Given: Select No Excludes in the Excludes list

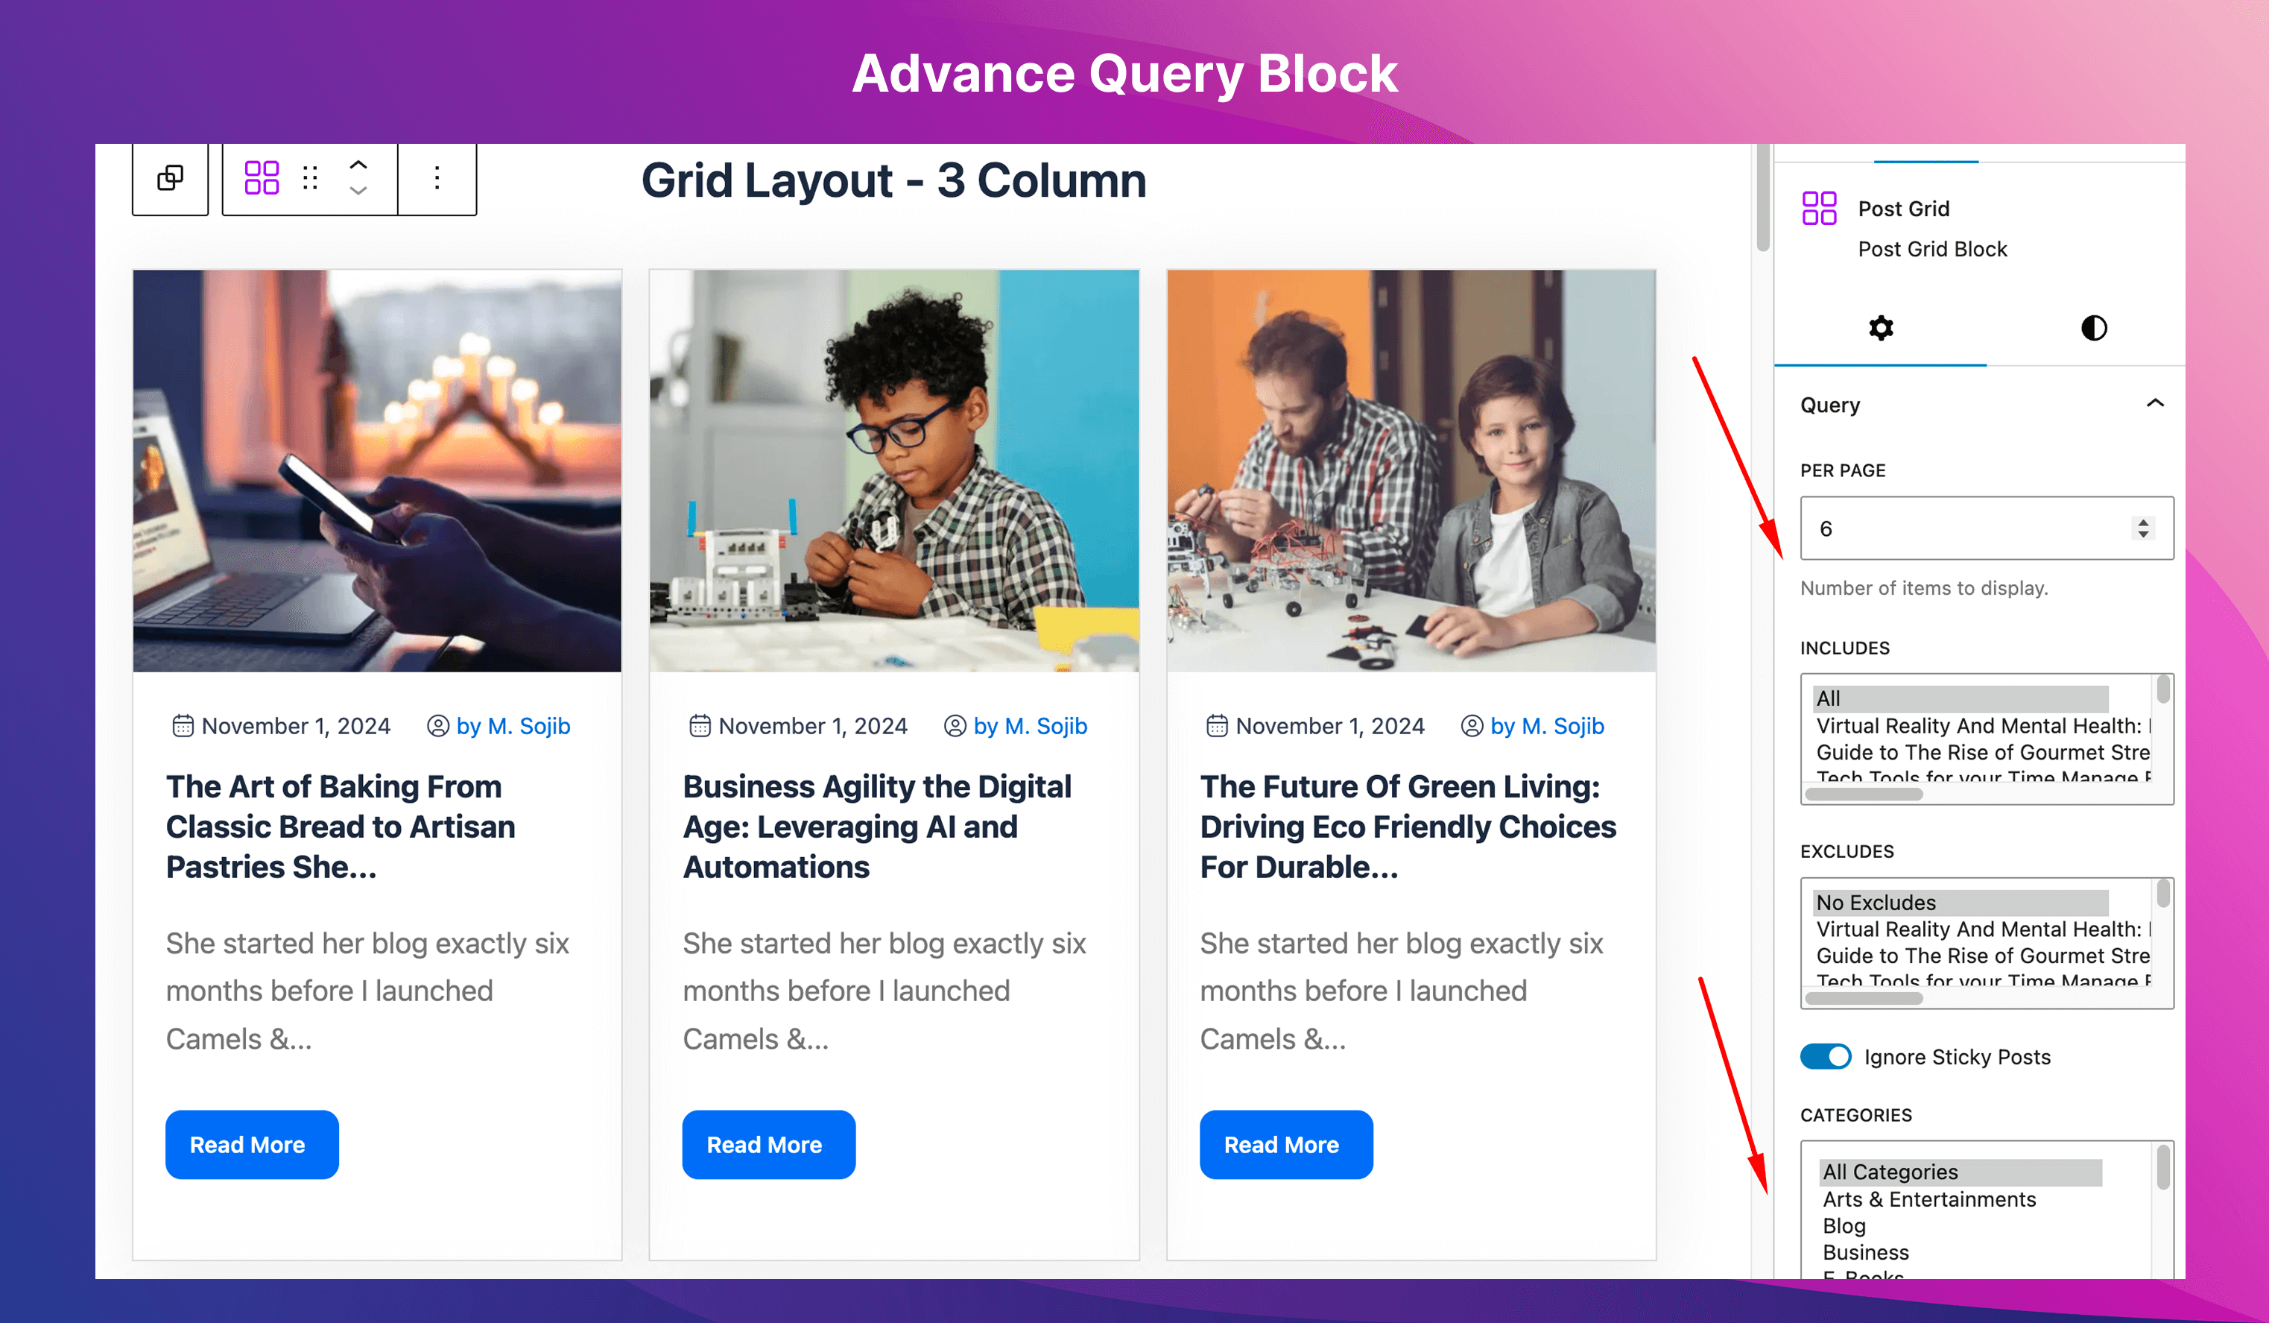Looking at the screenshot, I should [x=1961, y=903].
